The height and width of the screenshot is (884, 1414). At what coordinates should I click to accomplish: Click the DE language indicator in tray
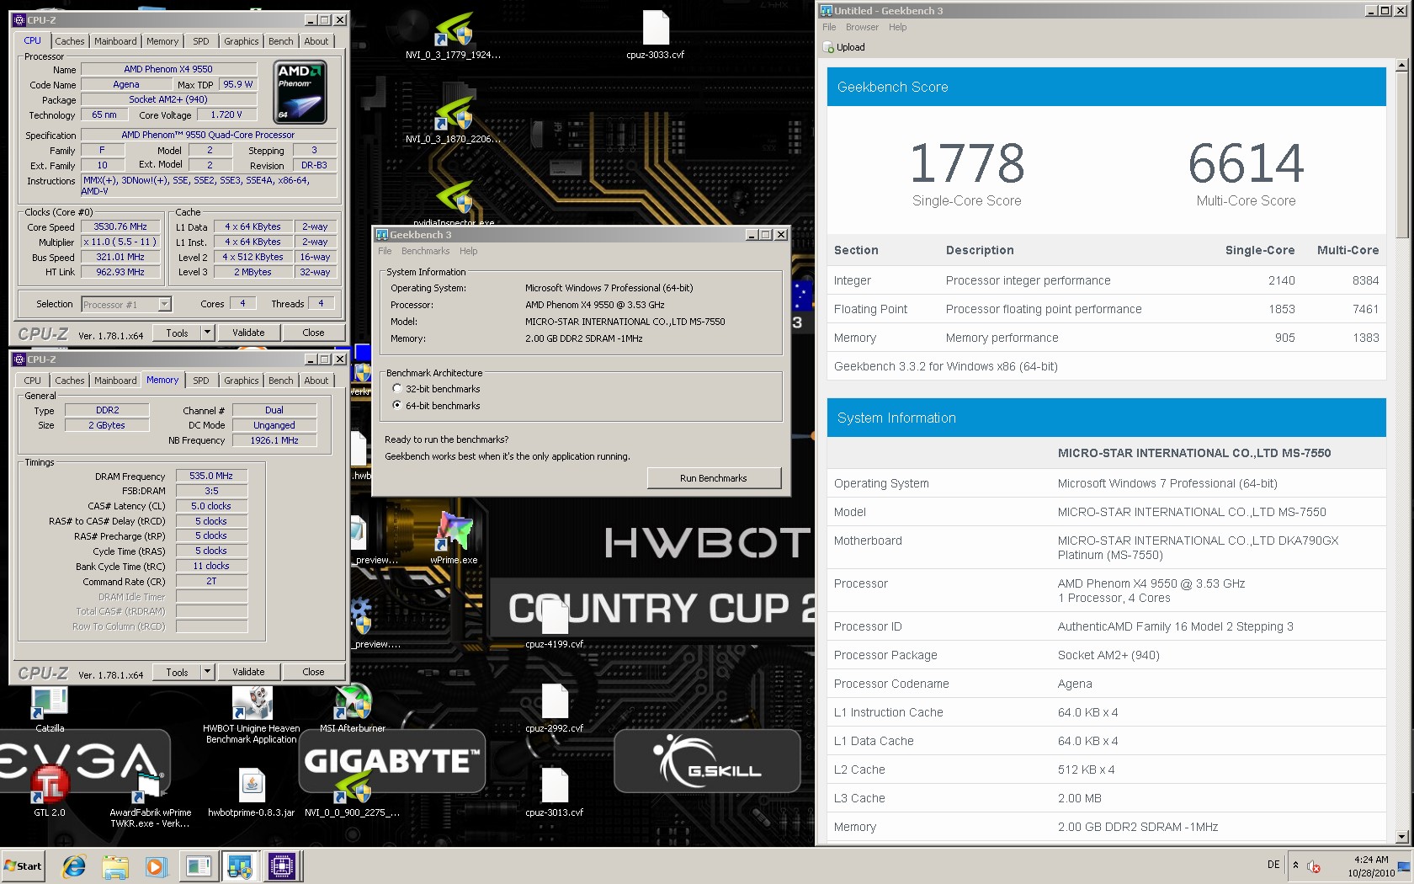[1273, 865]
